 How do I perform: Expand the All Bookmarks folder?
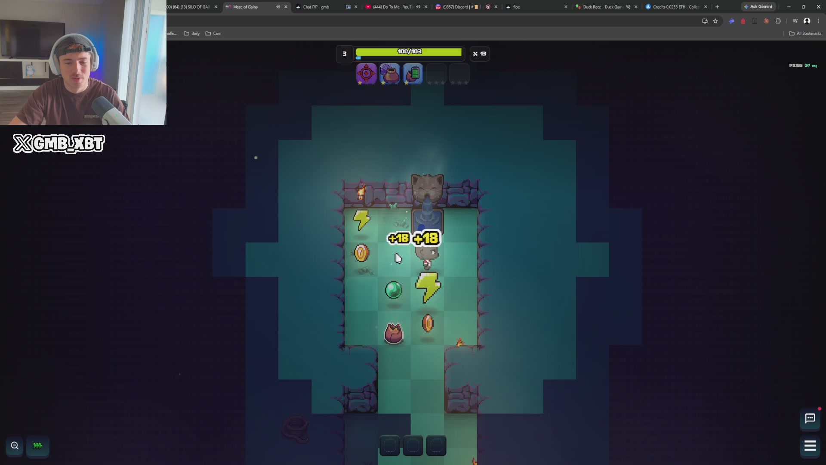tap(805, 33)
